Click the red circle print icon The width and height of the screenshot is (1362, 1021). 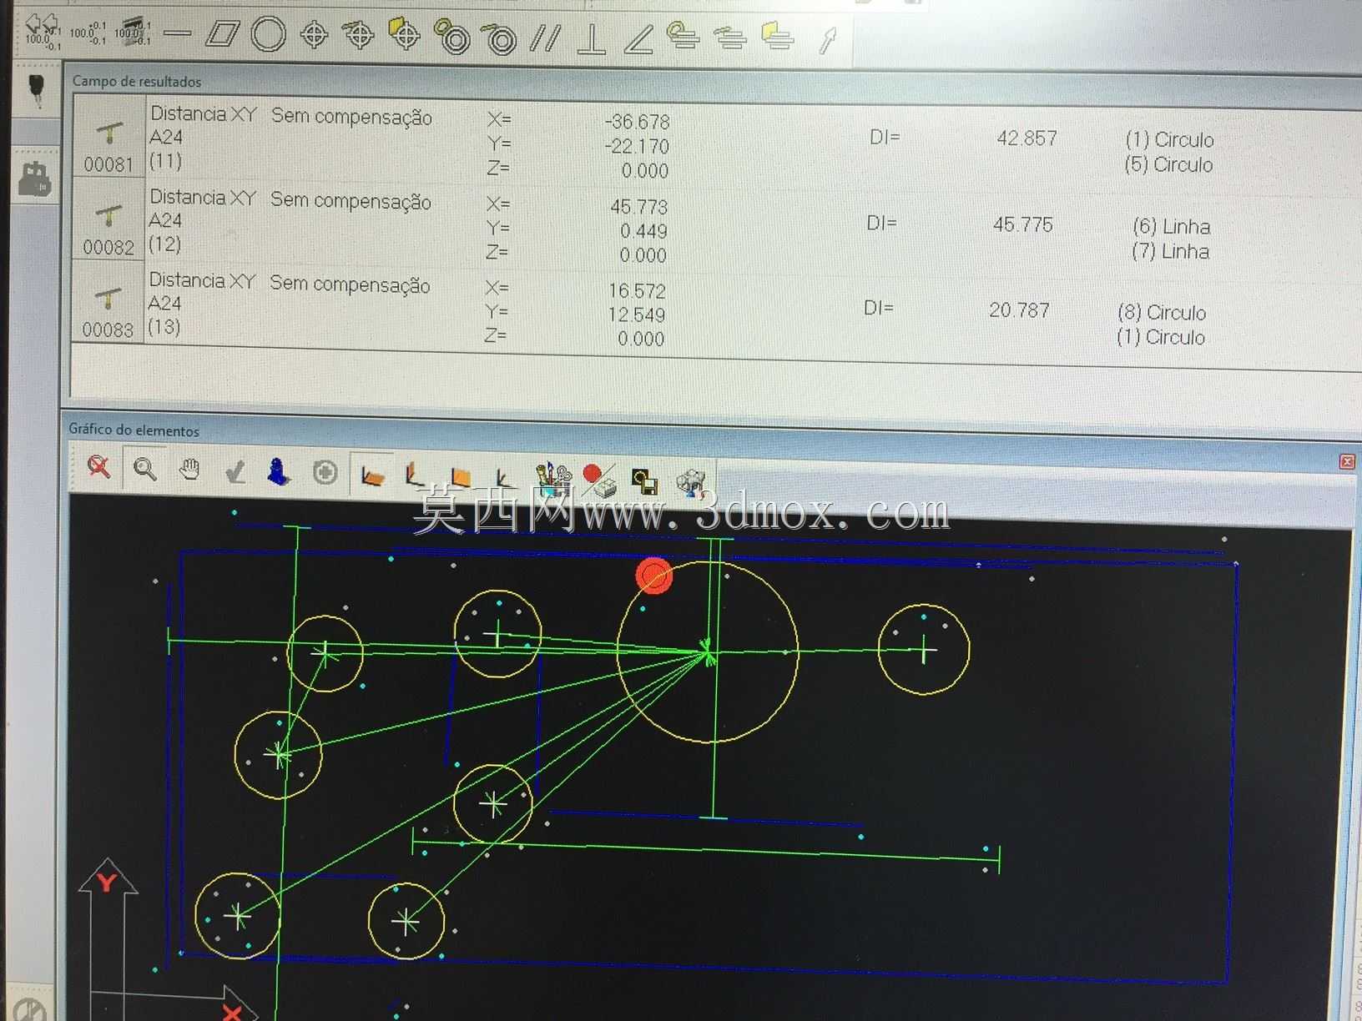(x=599, y=481)
